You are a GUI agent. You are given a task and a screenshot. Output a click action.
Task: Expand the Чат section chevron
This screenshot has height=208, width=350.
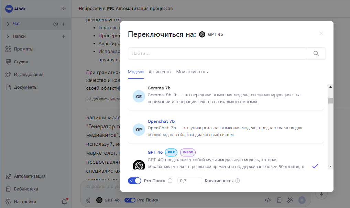tap(8, 24)
